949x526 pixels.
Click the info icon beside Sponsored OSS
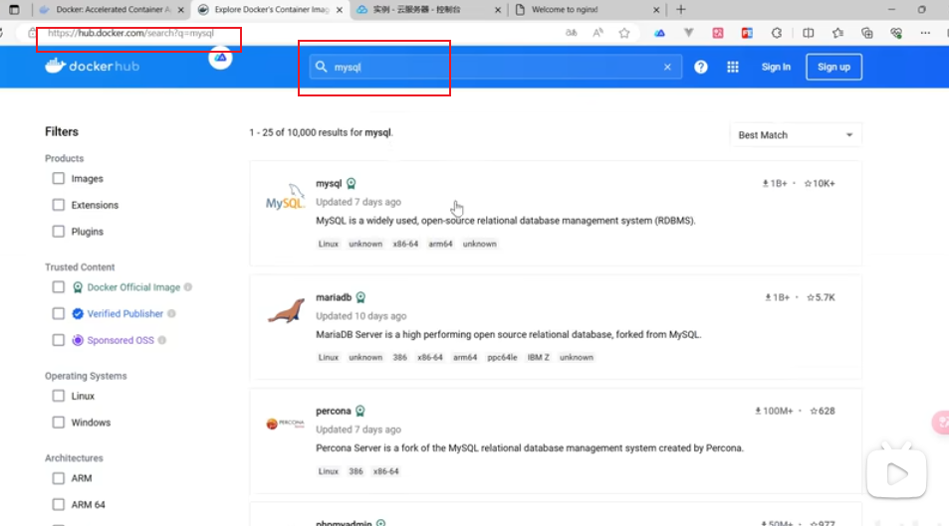(x=162, y=340)
